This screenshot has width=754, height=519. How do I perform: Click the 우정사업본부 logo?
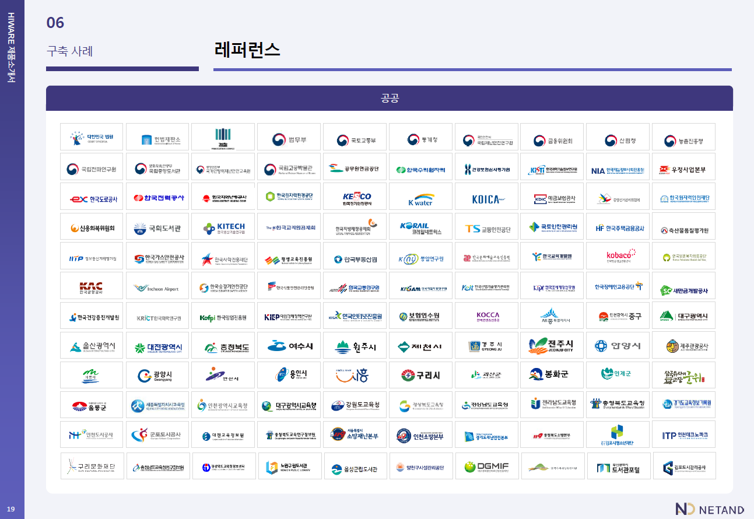point(683,167)
